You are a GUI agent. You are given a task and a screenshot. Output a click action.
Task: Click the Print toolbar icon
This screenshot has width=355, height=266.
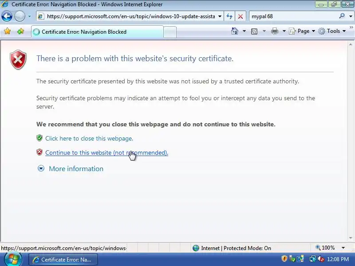pyautogui.click(x=275, y=31)
